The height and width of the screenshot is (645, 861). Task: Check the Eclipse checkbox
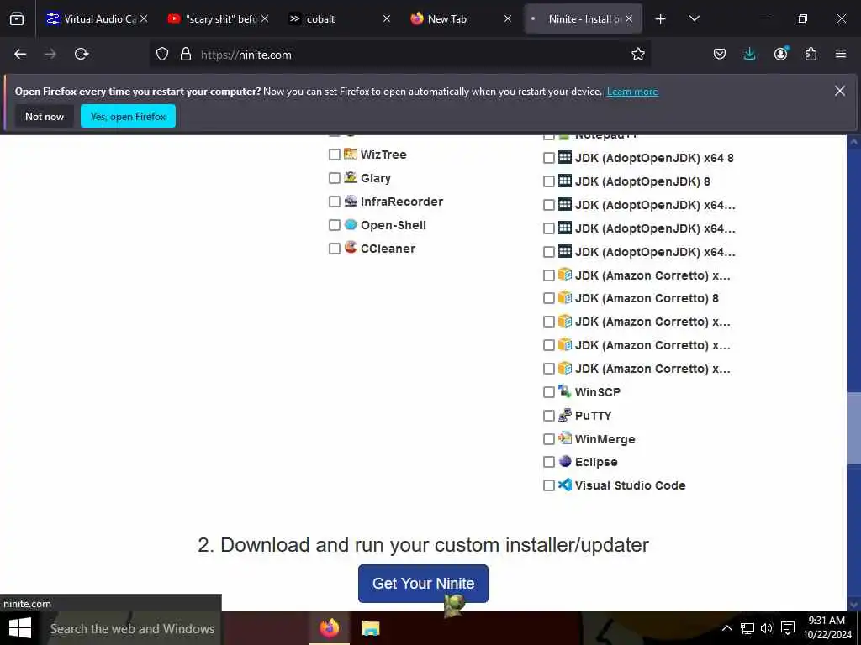[548, 462]
